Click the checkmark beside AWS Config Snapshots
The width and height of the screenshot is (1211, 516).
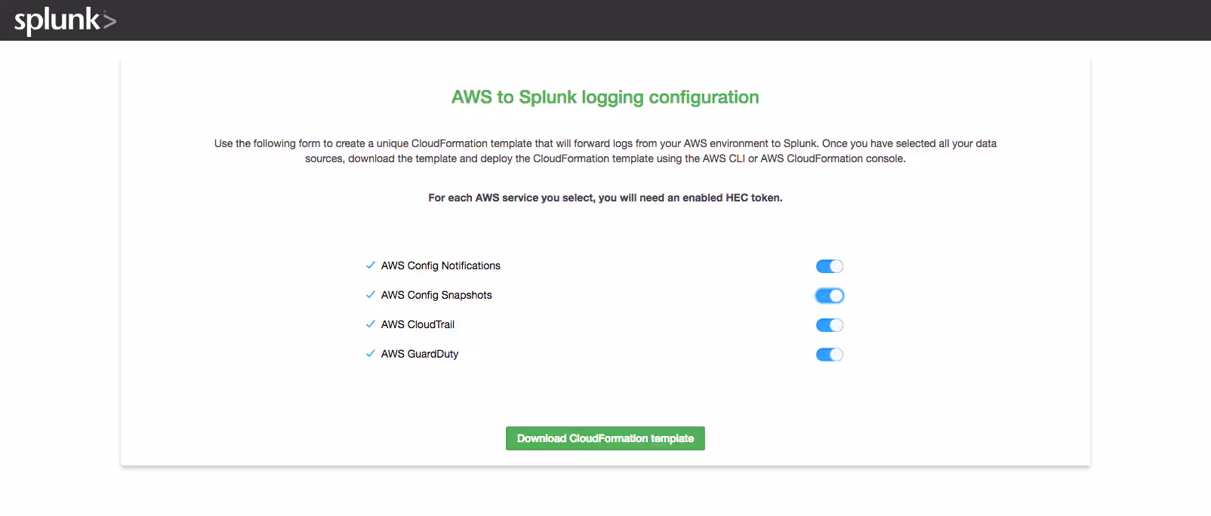370,295
